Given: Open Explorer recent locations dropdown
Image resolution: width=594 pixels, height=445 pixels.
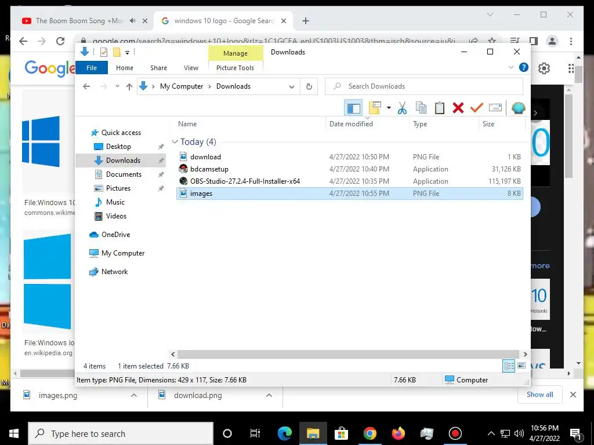Looking at the screenshot, I should pos(117,87).
